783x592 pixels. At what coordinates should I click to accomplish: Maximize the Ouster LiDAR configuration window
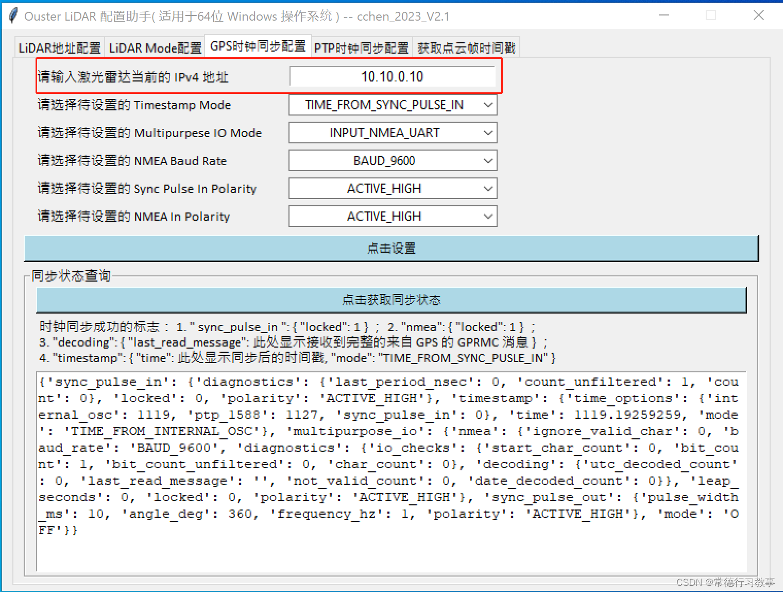pyautogui.click(x=711, y=15)
